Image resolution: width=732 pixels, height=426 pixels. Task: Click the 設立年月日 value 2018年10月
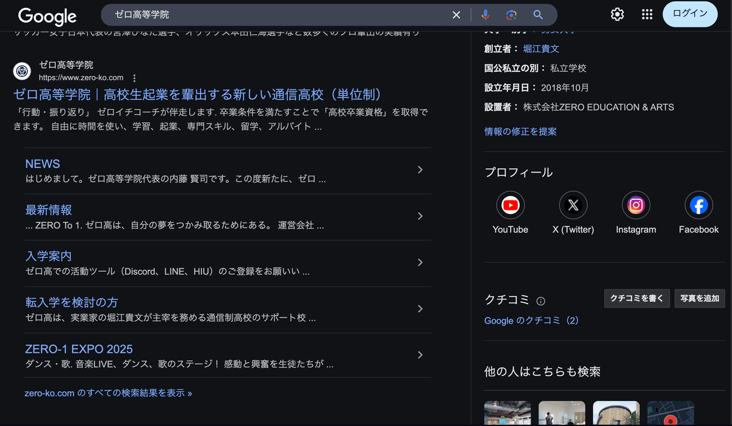point(565,88)
